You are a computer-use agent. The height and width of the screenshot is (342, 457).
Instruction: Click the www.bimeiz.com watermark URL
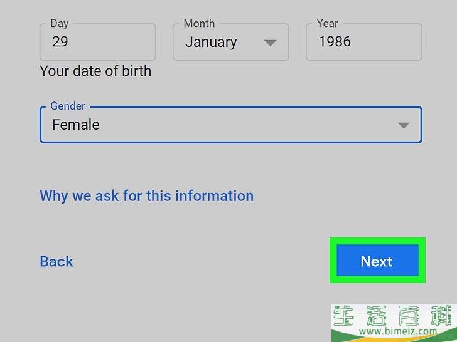[x=398, y=331]
